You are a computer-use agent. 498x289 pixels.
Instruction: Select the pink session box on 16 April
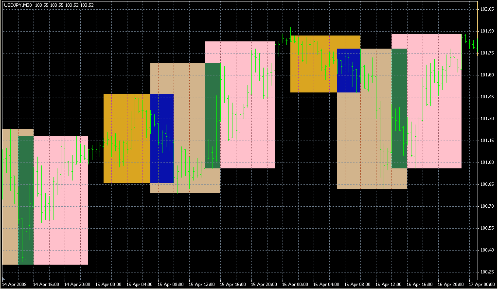pyautogui.click(x=434, y=101)
